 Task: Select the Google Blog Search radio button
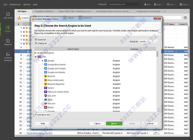click(x=42, y=65)
